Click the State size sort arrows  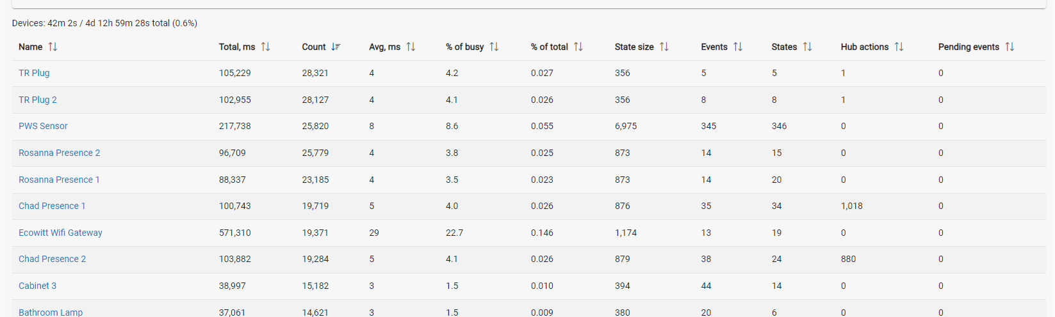tap(664, 47)
